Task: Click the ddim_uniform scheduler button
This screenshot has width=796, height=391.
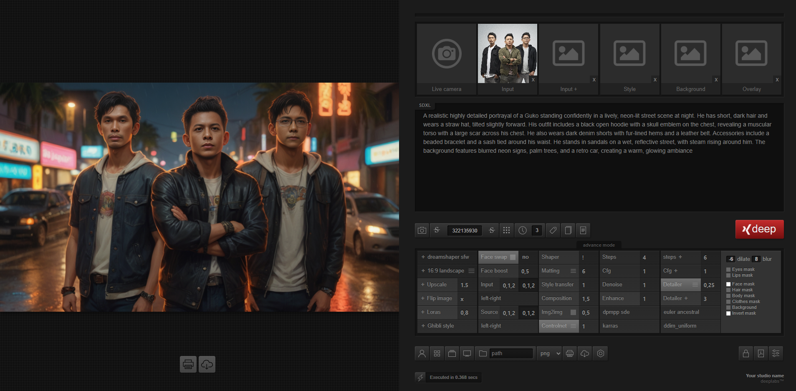Action: [690, 326]
